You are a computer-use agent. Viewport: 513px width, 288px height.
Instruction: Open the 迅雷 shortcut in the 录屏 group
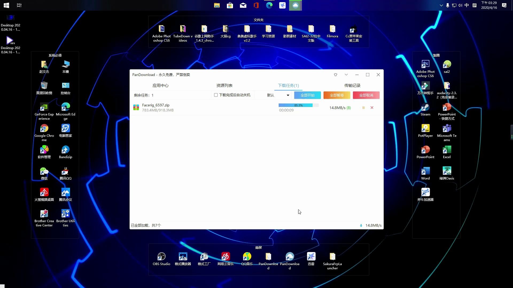(311, 257)
